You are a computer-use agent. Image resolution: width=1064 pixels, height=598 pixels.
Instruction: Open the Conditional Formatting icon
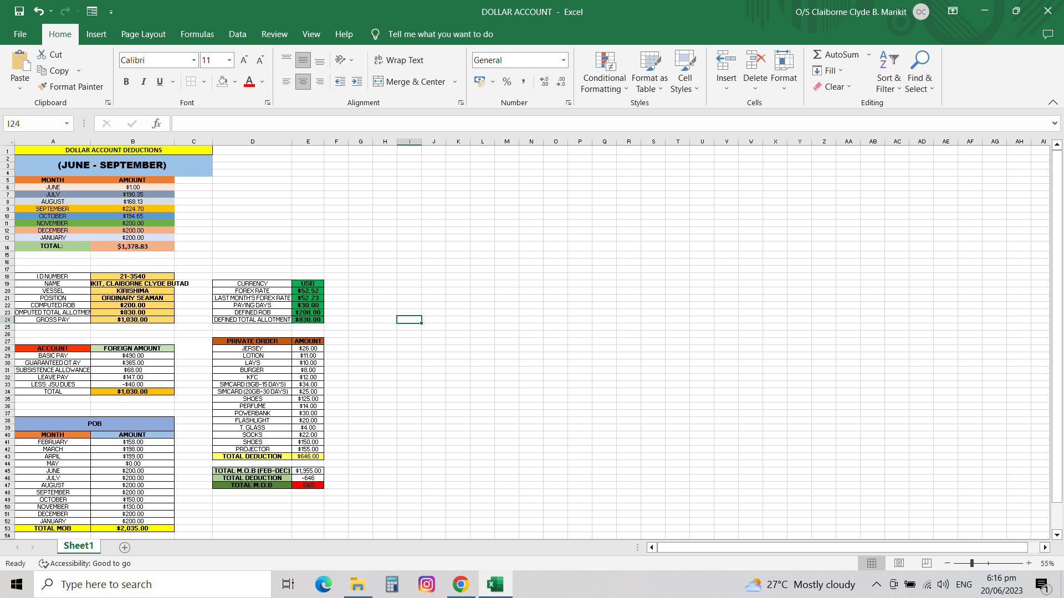[x=605, y=62]
